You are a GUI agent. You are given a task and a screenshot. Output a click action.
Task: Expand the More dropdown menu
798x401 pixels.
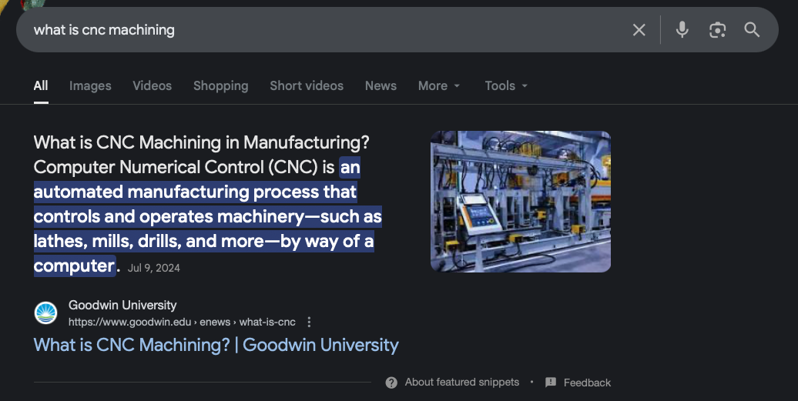point(439,86)
